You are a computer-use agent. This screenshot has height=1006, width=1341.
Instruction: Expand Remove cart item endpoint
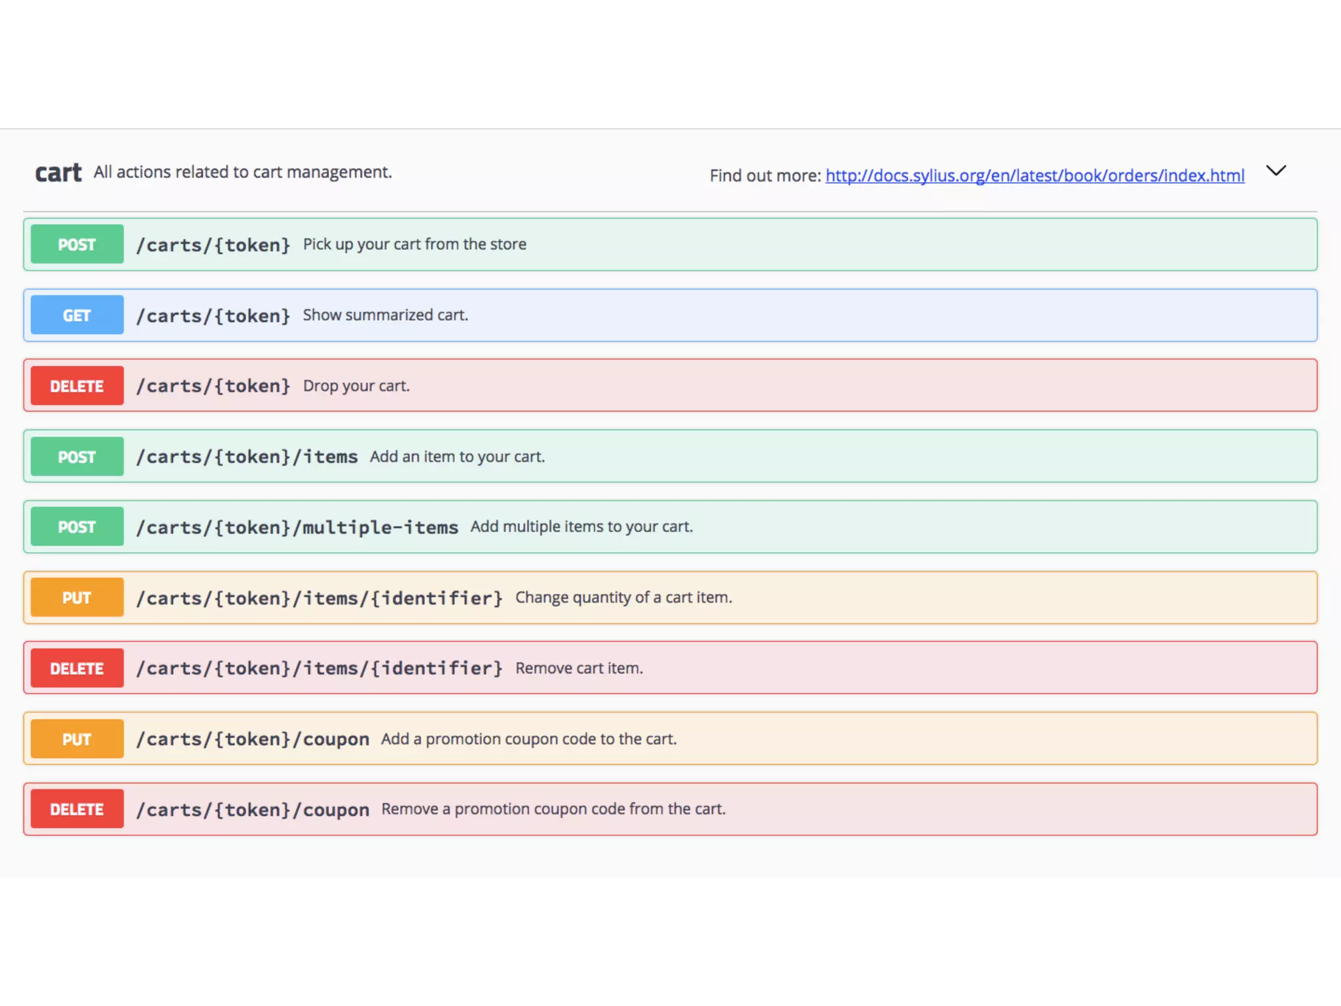point(579,669)
